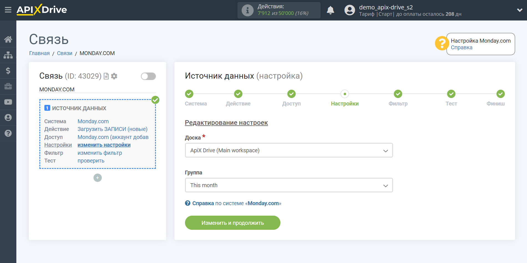Open the hamburger menu
The height and width of the screenshot is (263, 527).
tap(8, 10)
